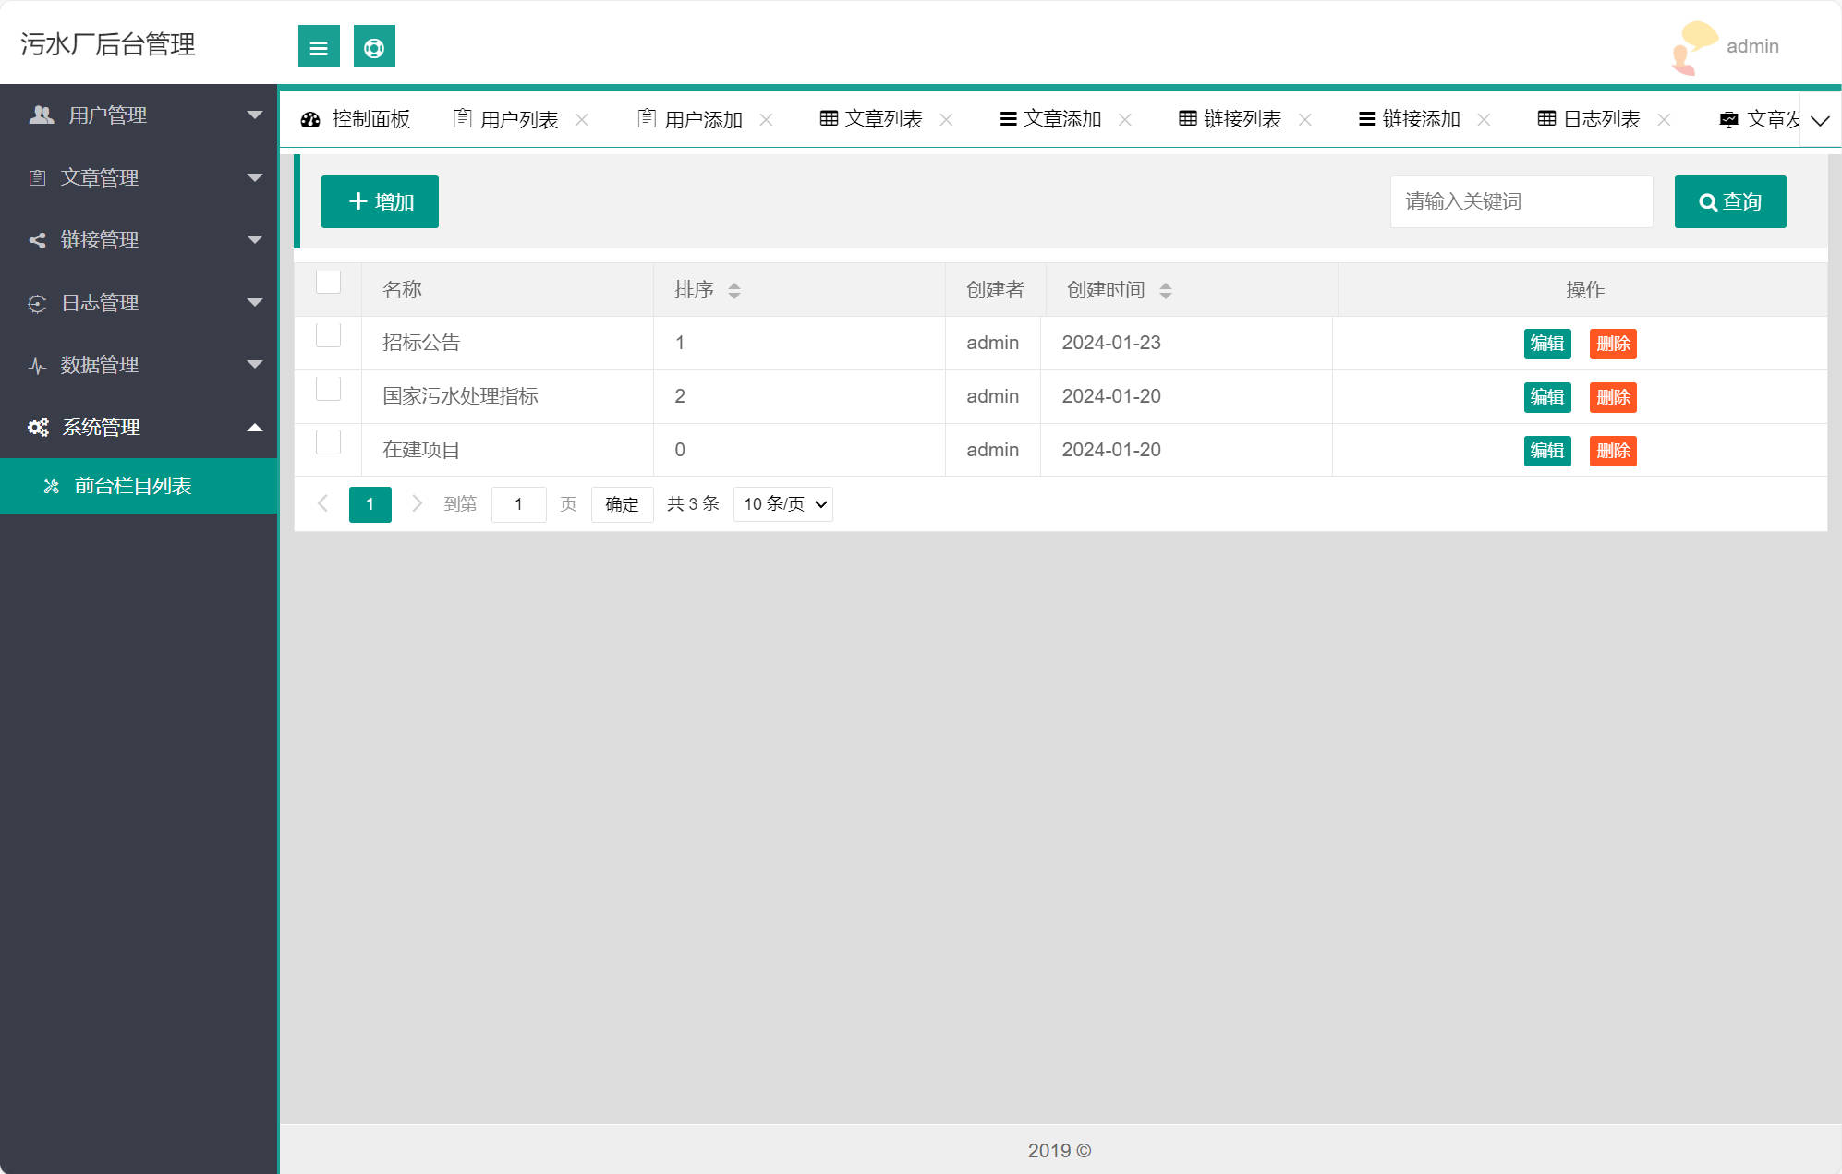1842x1174 pixels.
Task: Click the 文章管理 article management icon
Action: tap(38, 177)
